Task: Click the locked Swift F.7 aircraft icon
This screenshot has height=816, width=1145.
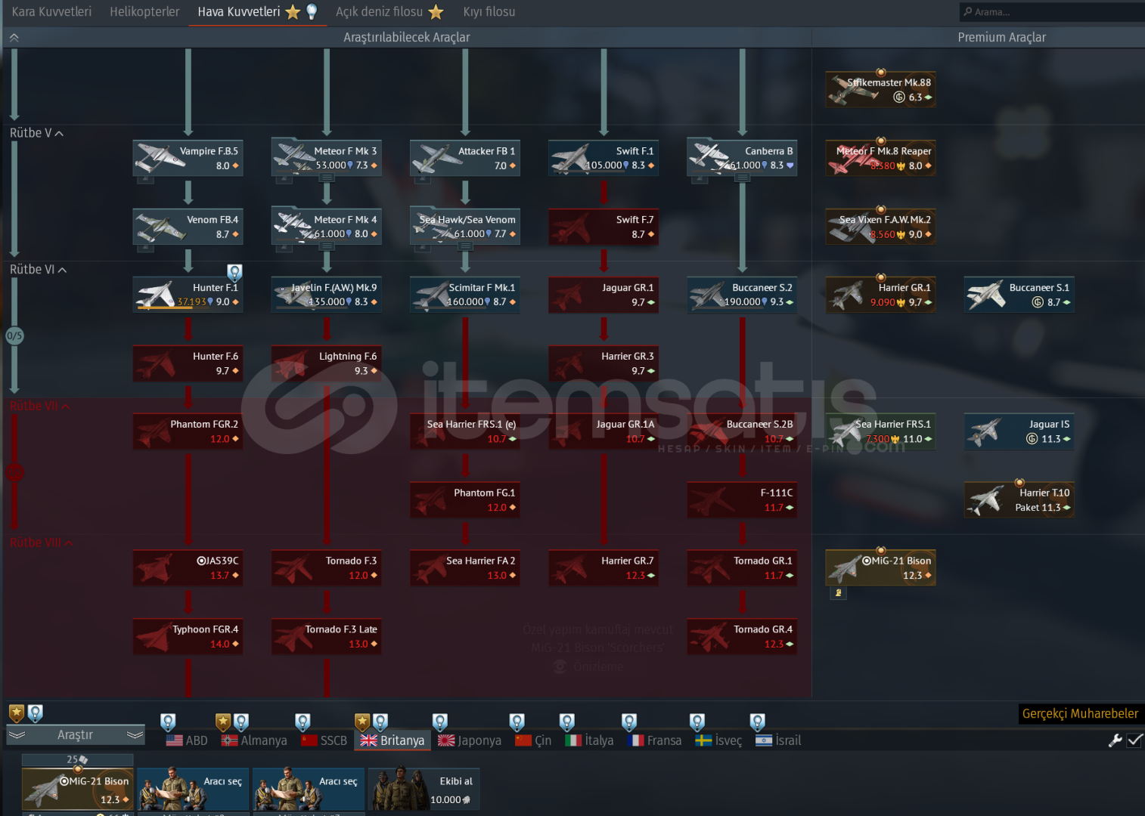Action: click(x=570, y=227)
